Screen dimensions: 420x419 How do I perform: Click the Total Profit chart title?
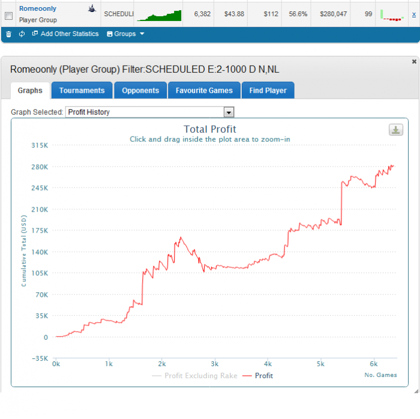[210, 129]
